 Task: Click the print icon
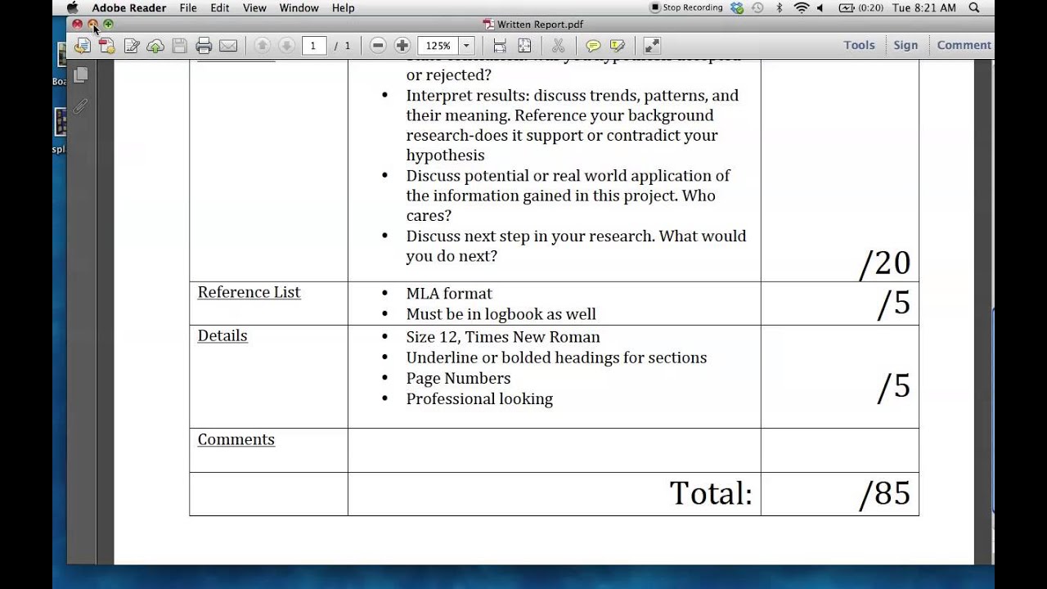pyautogui.click(x=204, y=46)
